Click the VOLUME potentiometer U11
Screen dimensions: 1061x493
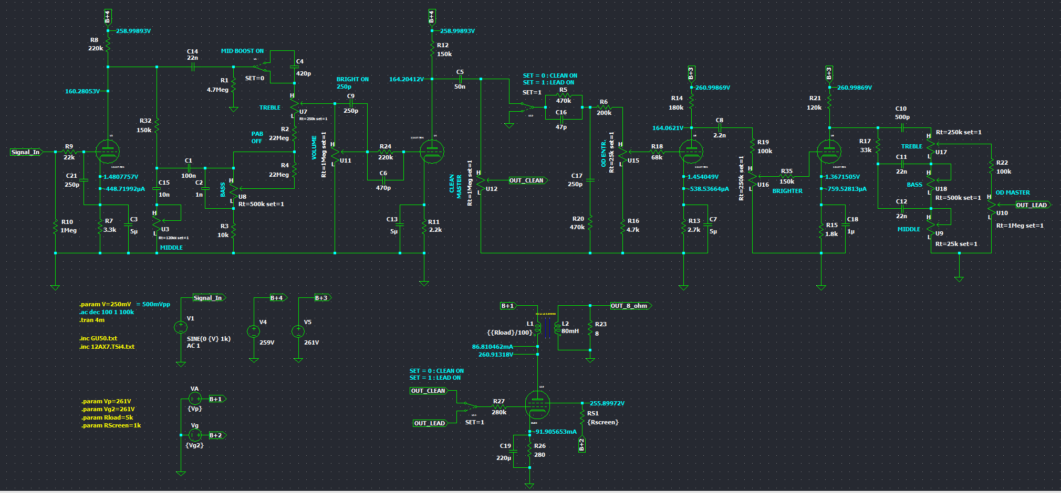pos(335,153)
